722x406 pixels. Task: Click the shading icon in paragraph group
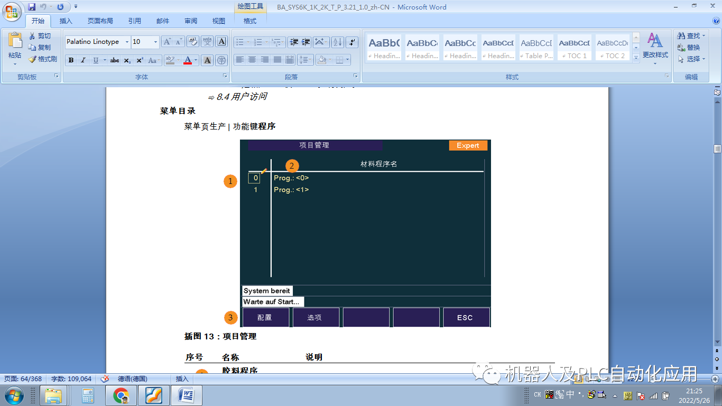pos(322,59)
